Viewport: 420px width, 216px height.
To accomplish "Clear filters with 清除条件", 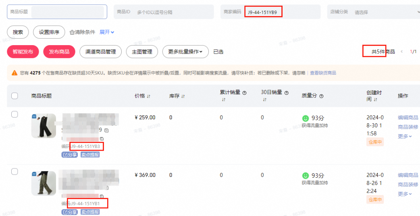I will 82,32.
